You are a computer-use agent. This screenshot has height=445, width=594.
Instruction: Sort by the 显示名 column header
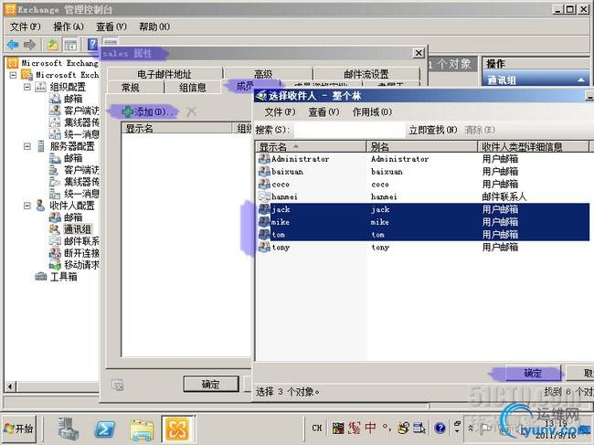tap(311, 146)
